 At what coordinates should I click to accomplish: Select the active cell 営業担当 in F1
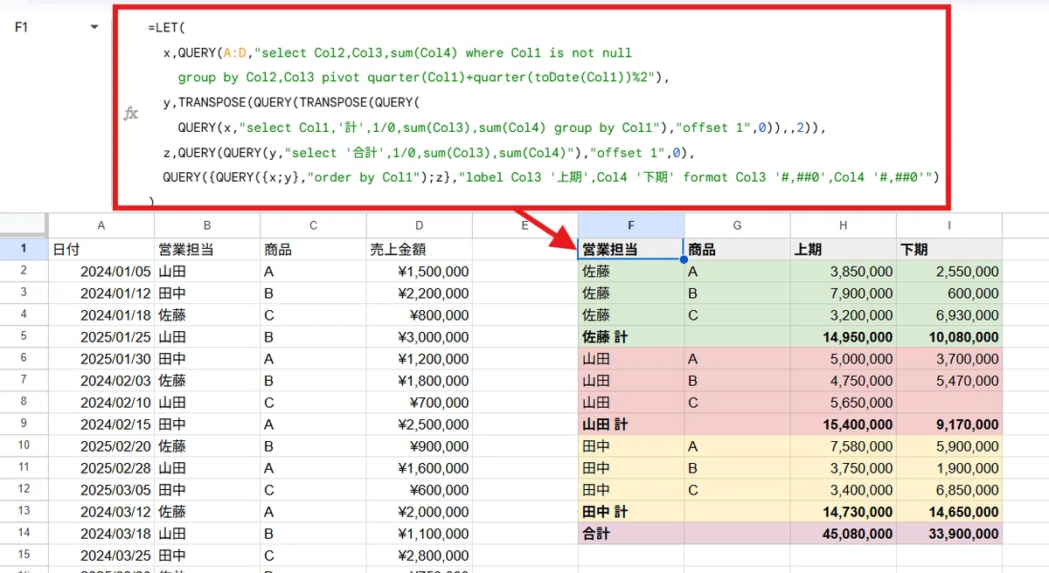point(630,249)
